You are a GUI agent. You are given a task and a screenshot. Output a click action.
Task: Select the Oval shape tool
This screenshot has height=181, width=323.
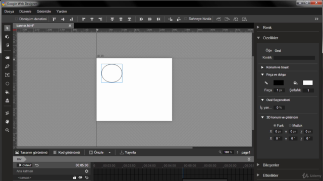click(7, 83)
